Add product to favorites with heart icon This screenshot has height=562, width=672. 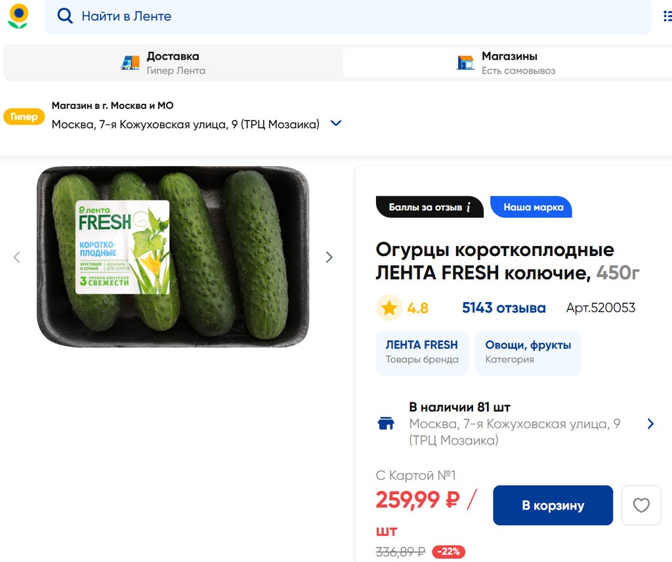click(x=641, y=506)
